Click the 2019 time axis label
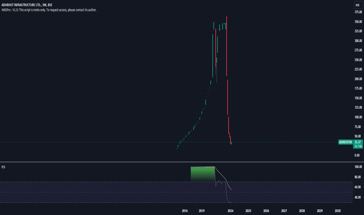Image resolution: width=364 pixels, height=215 pixels. point(202,211)
